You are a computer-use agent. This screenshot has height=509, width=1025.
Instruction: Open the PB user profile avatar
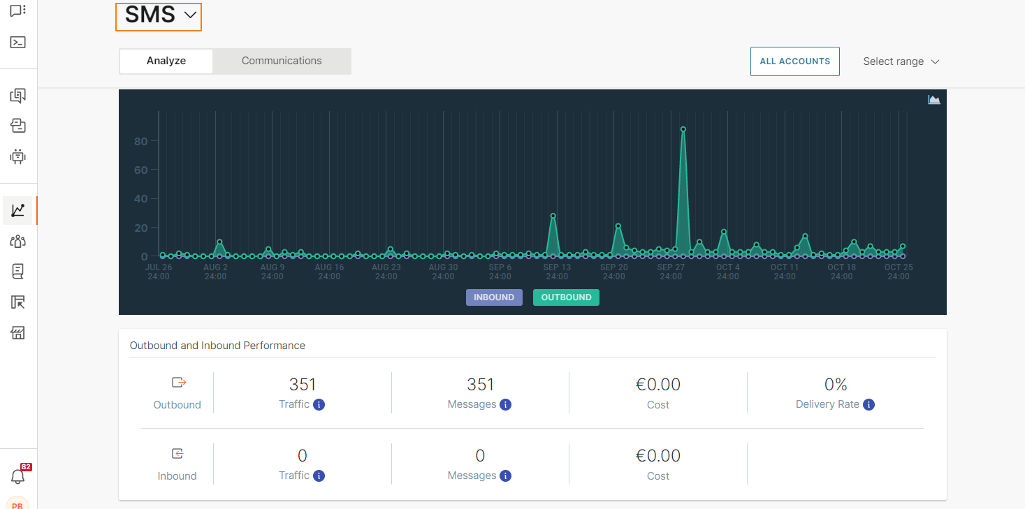click(18, 504)
